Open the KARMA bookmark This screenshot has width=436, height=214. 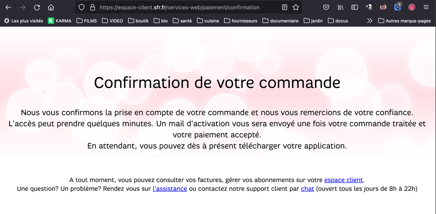coord(59,21)
